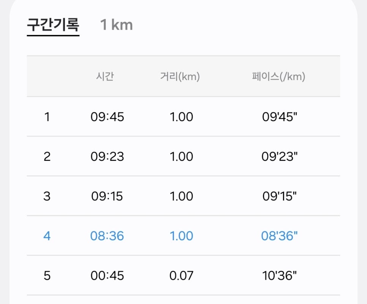The image size is (367, 304).
Task: Click the 09'23" pace value
Action: pos(280,156)
